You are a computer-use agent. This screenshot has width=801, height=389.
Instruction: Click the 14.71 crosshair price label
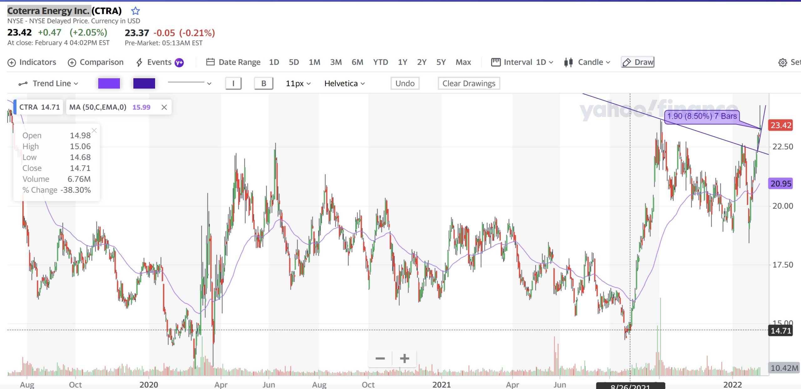pos(781,331)
